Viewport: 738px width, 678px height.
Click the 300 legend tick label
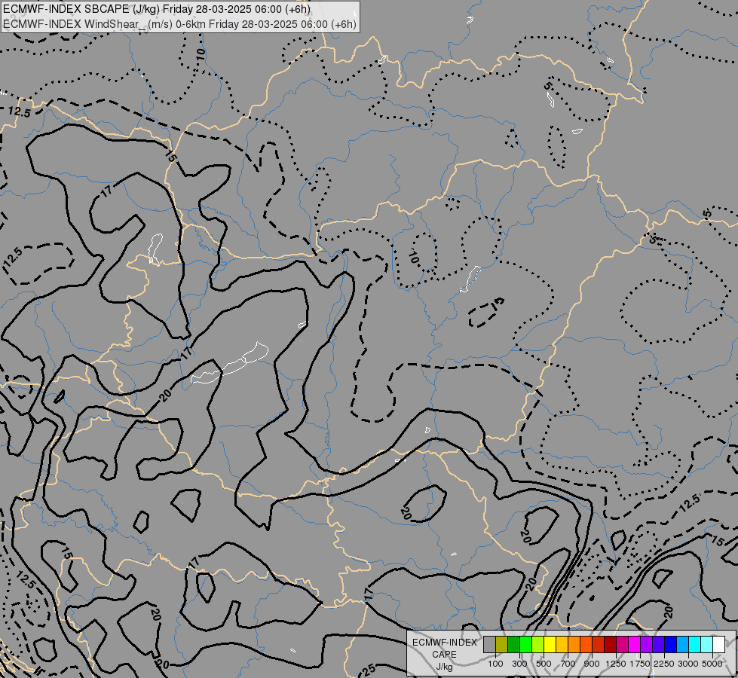coord(519,664)
